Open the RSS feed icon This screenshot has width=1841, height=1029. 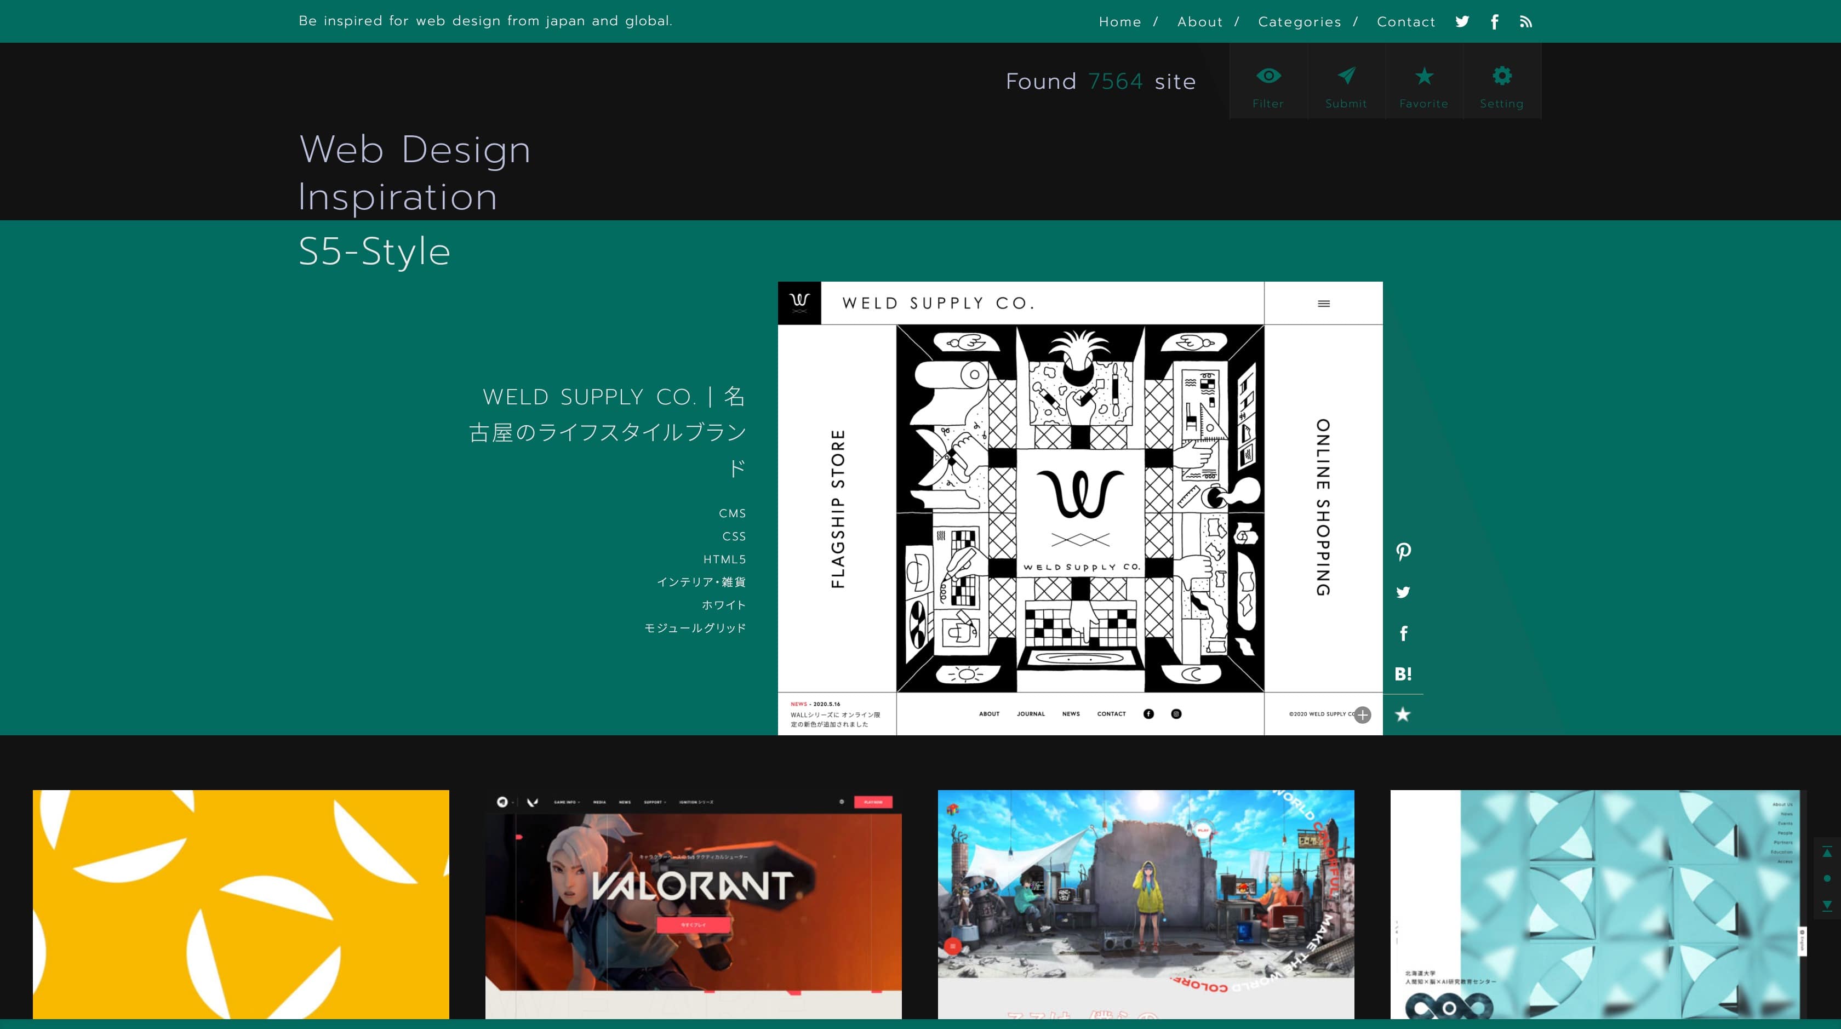pyautogui.click(x=1526, y=21)
